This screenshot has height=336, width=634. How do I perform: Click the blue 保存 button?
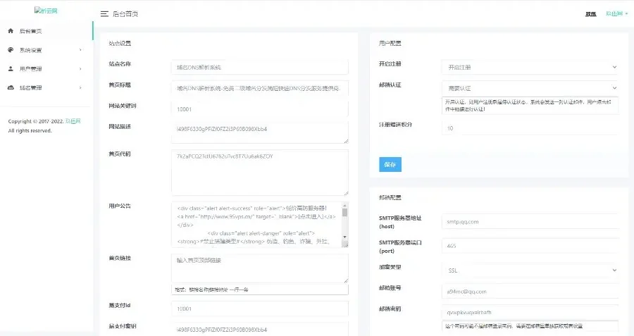click(x=390, y=165)
